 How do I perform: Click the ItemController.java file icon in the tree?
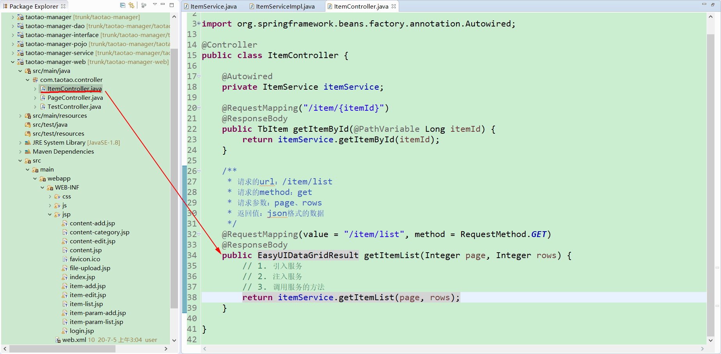(43, 89)
